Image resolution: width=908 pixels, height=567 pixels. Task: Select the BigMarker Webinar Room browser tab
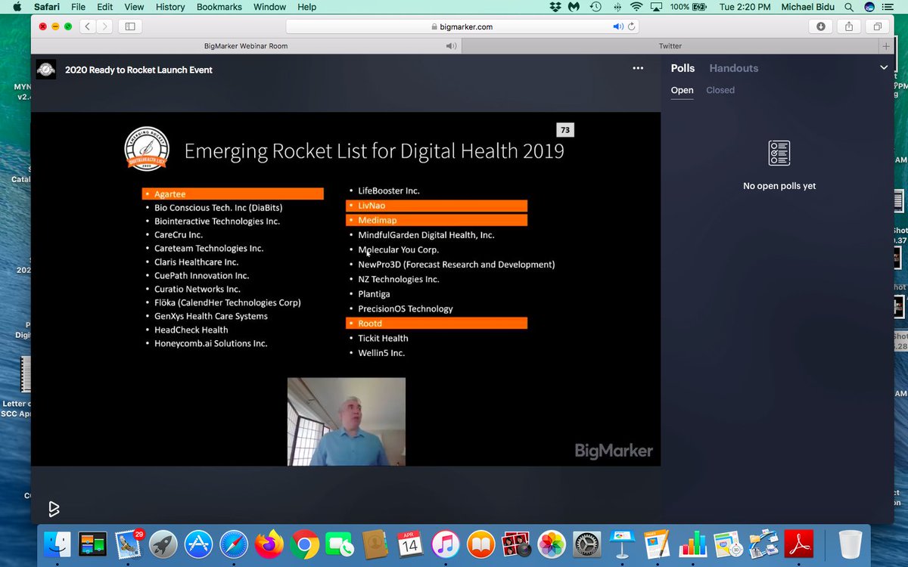pos(247,46)
